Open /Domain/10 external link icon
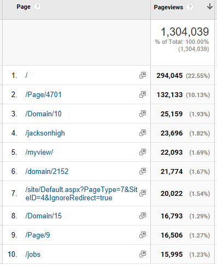217x265 pixels. click(143, 114)
